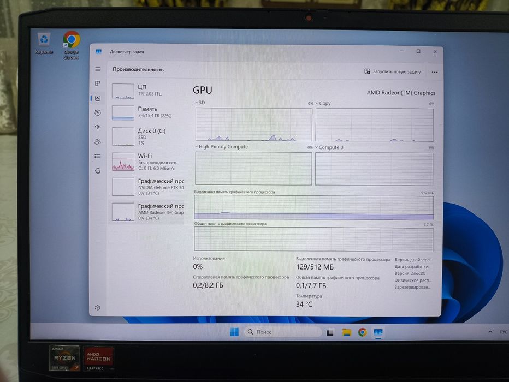This screenshot has height=382, width=509.
Task: Click the 129/512 МБ dedicated memory value
Action: coord(315,267)
